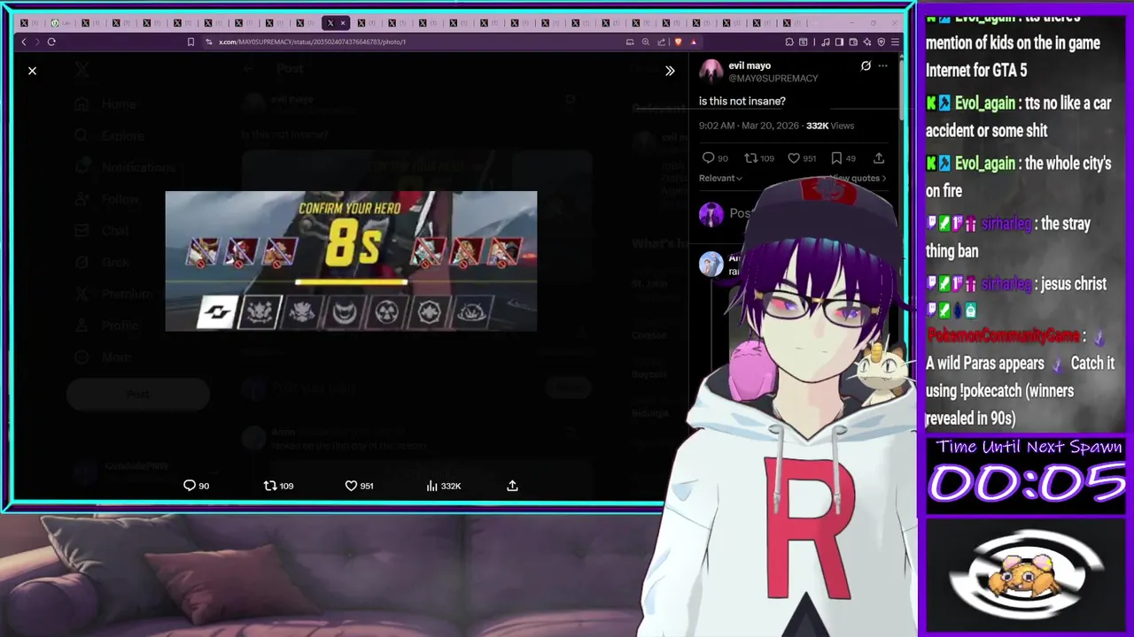
Task: Open the Relevant sort dropdown
Action: tap(720, 178)
